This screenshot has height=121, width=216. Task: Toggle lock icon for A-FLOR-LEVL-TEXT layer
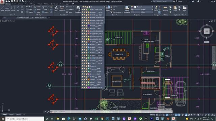(x=86, y=39)
